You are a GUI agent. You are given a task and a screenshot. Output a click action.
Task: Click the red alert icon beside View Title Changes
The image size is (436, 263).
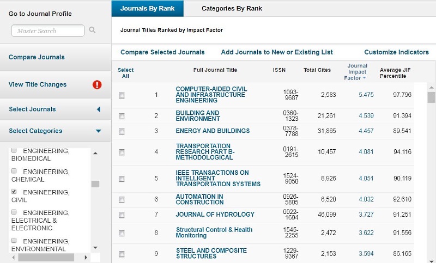point(97,84)
